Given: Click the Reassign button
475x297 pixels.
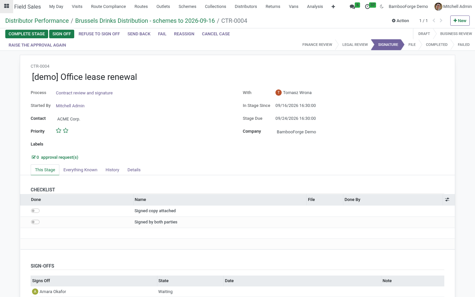Looking at the screenshot, I should (184, 34).
